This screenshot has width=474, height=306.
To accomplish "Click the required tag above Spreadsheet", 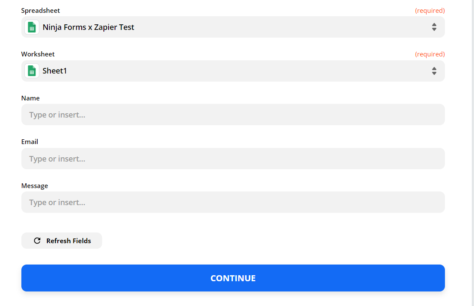I will [x=430, y=10].
